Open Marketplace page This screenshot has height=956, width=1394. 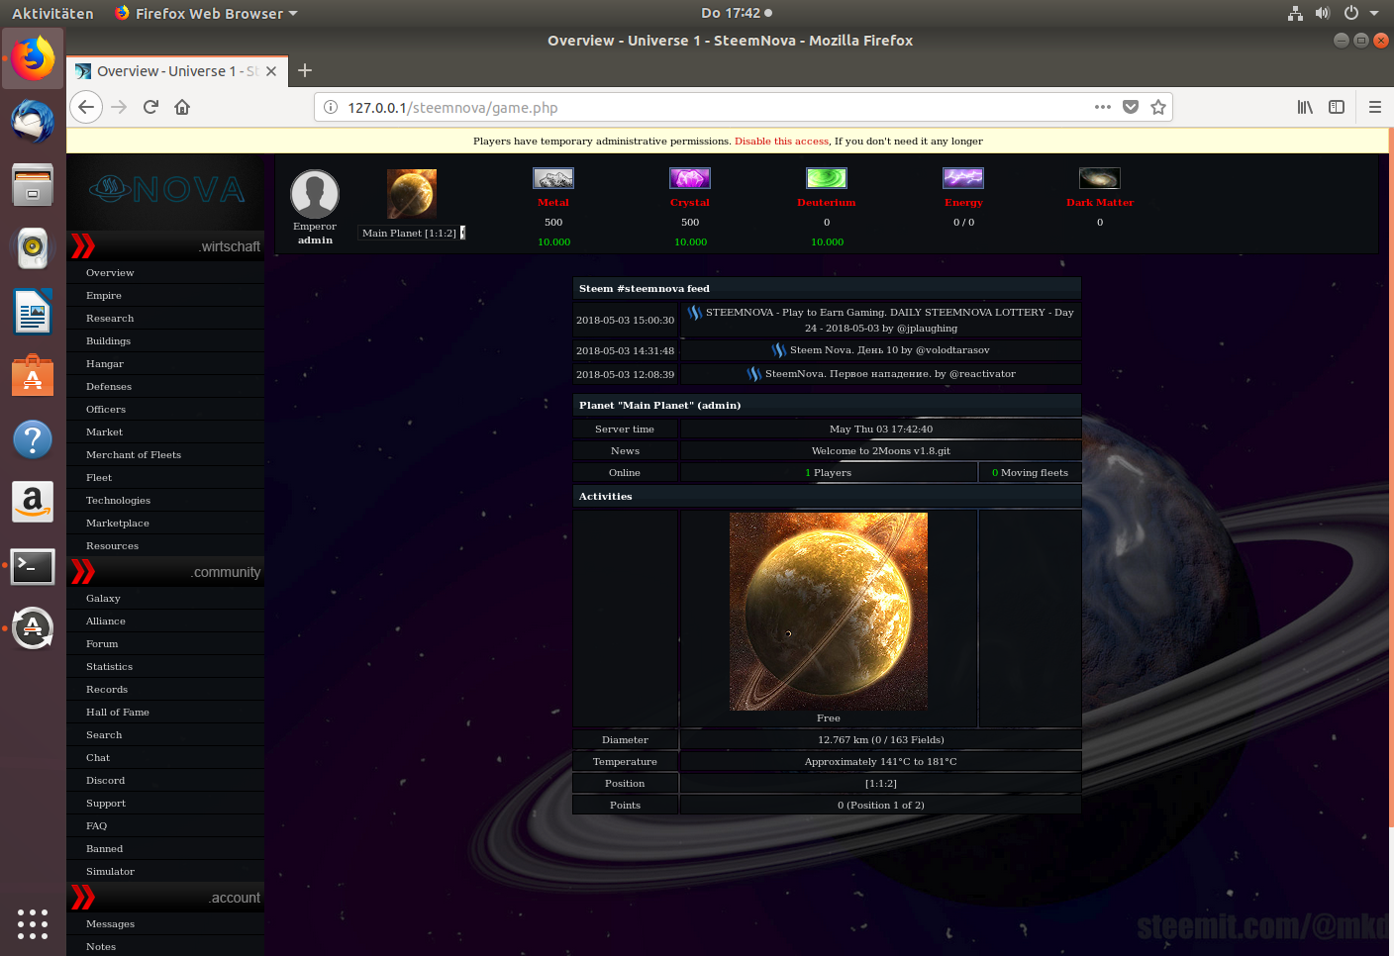click(118, 523)
